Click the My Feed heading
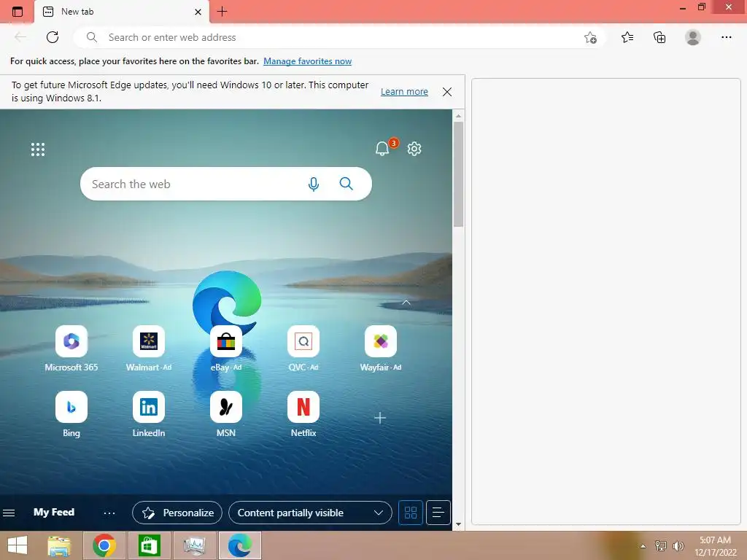This screenshot has height=560, width=747. point(54,513)
